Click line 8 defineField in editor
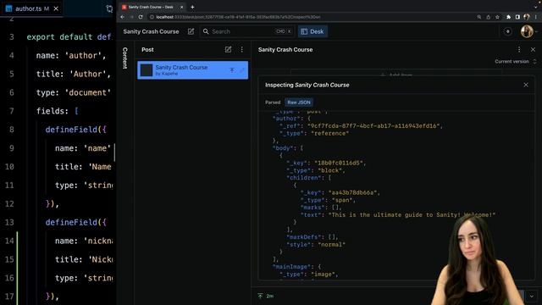The image size is (542, 305). (x=75, y=130)
